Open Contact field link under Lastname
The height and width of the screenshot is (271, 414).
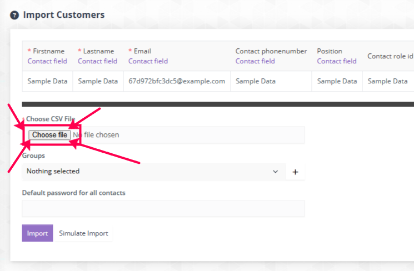pos(97,61)
